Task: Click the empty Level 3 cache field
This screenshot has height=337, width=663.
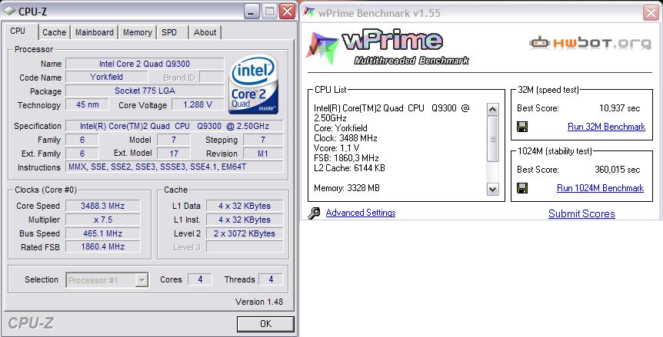Action: coord(245,246)
